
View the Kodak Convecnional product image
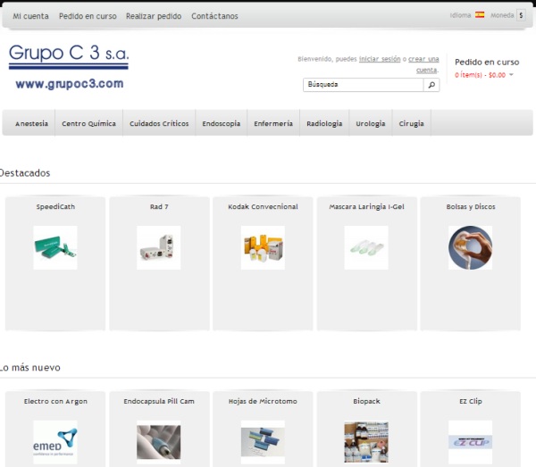263,247
